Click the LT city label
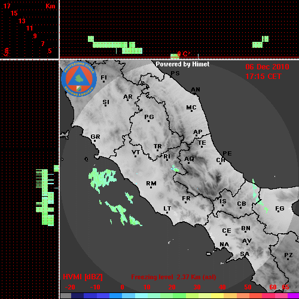Image resolution: width=299 pixels, height=299 pixels. (x=167, y=209)
